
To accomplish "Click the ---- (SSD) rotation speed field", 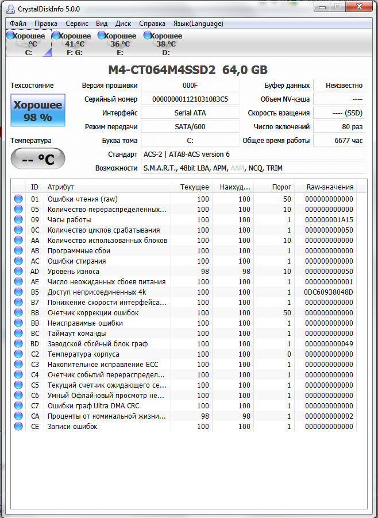I will 340,113.
